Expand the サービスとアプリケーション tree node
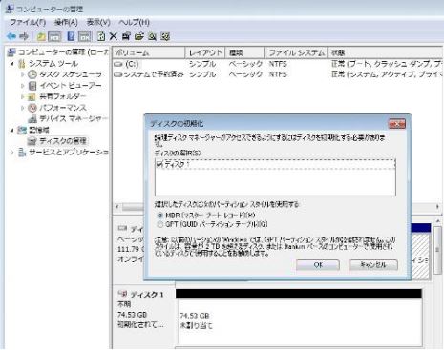The height and width of the screenshot is (350, 444). (12, 153)
